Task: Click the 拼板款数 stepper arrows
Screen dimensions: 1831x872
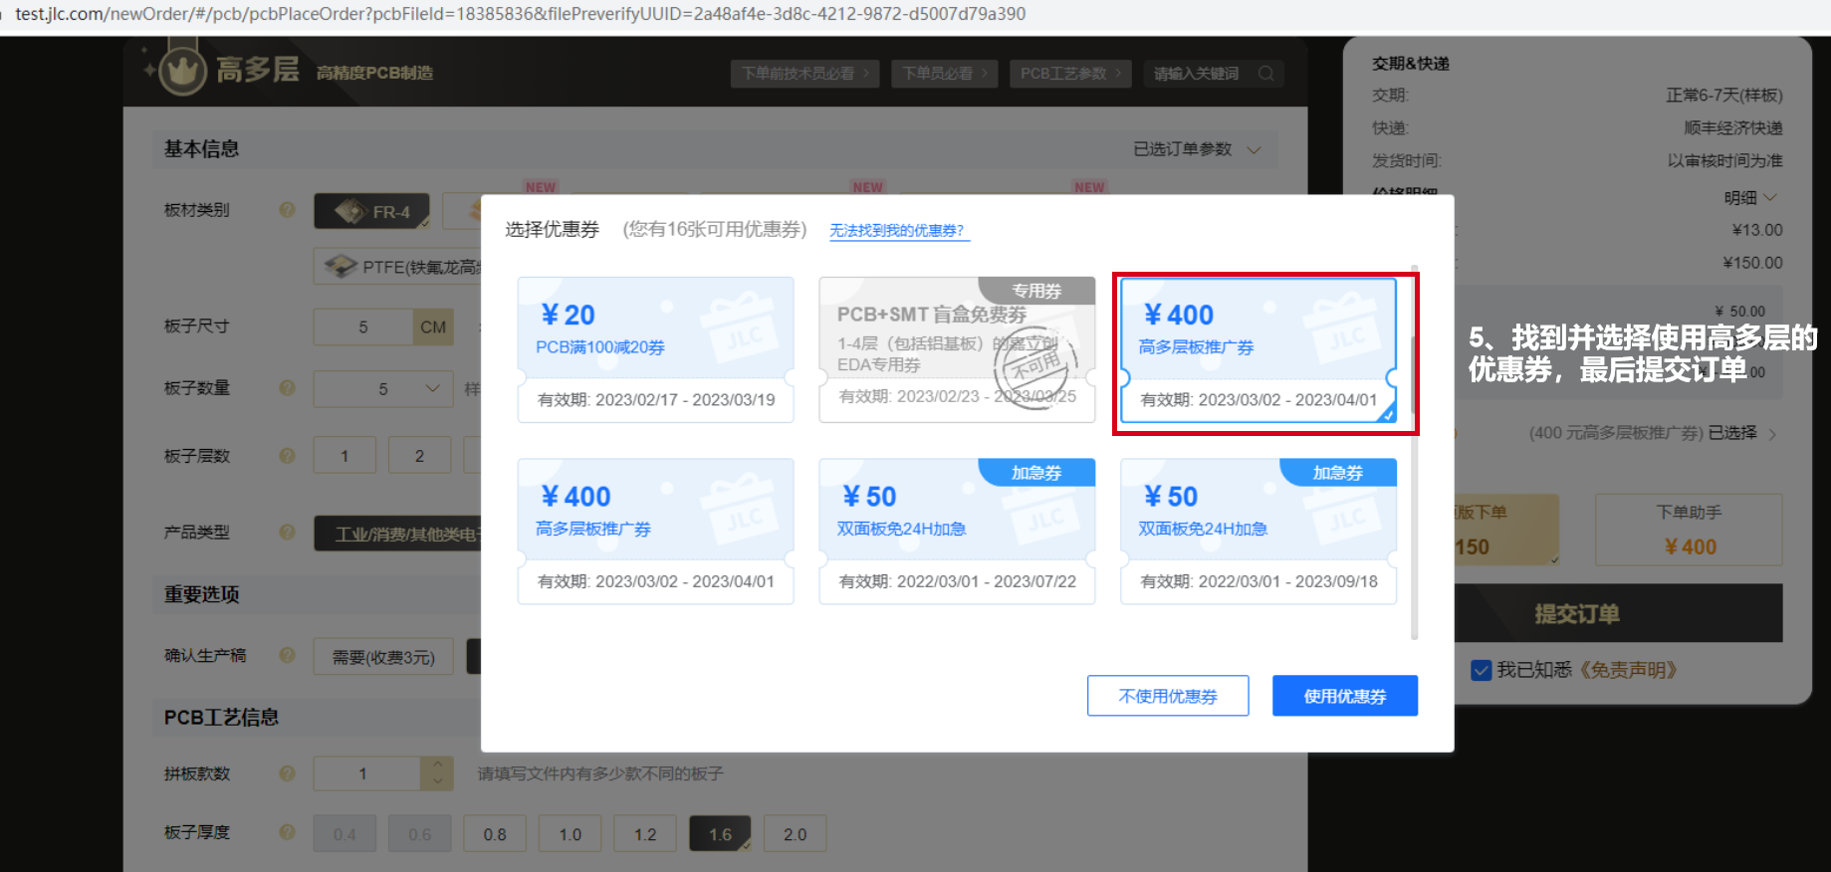Action: tap(437, 773)
